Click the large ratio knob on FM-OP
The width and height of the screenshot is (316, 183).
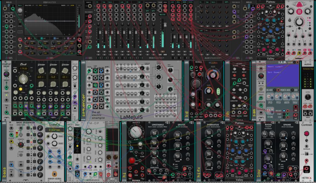click(89, 131)
